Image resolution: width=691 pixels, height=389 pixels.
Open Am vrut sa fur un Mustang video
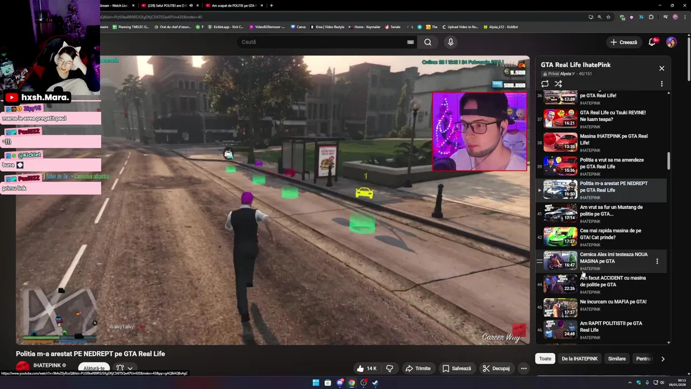(602, 213)
